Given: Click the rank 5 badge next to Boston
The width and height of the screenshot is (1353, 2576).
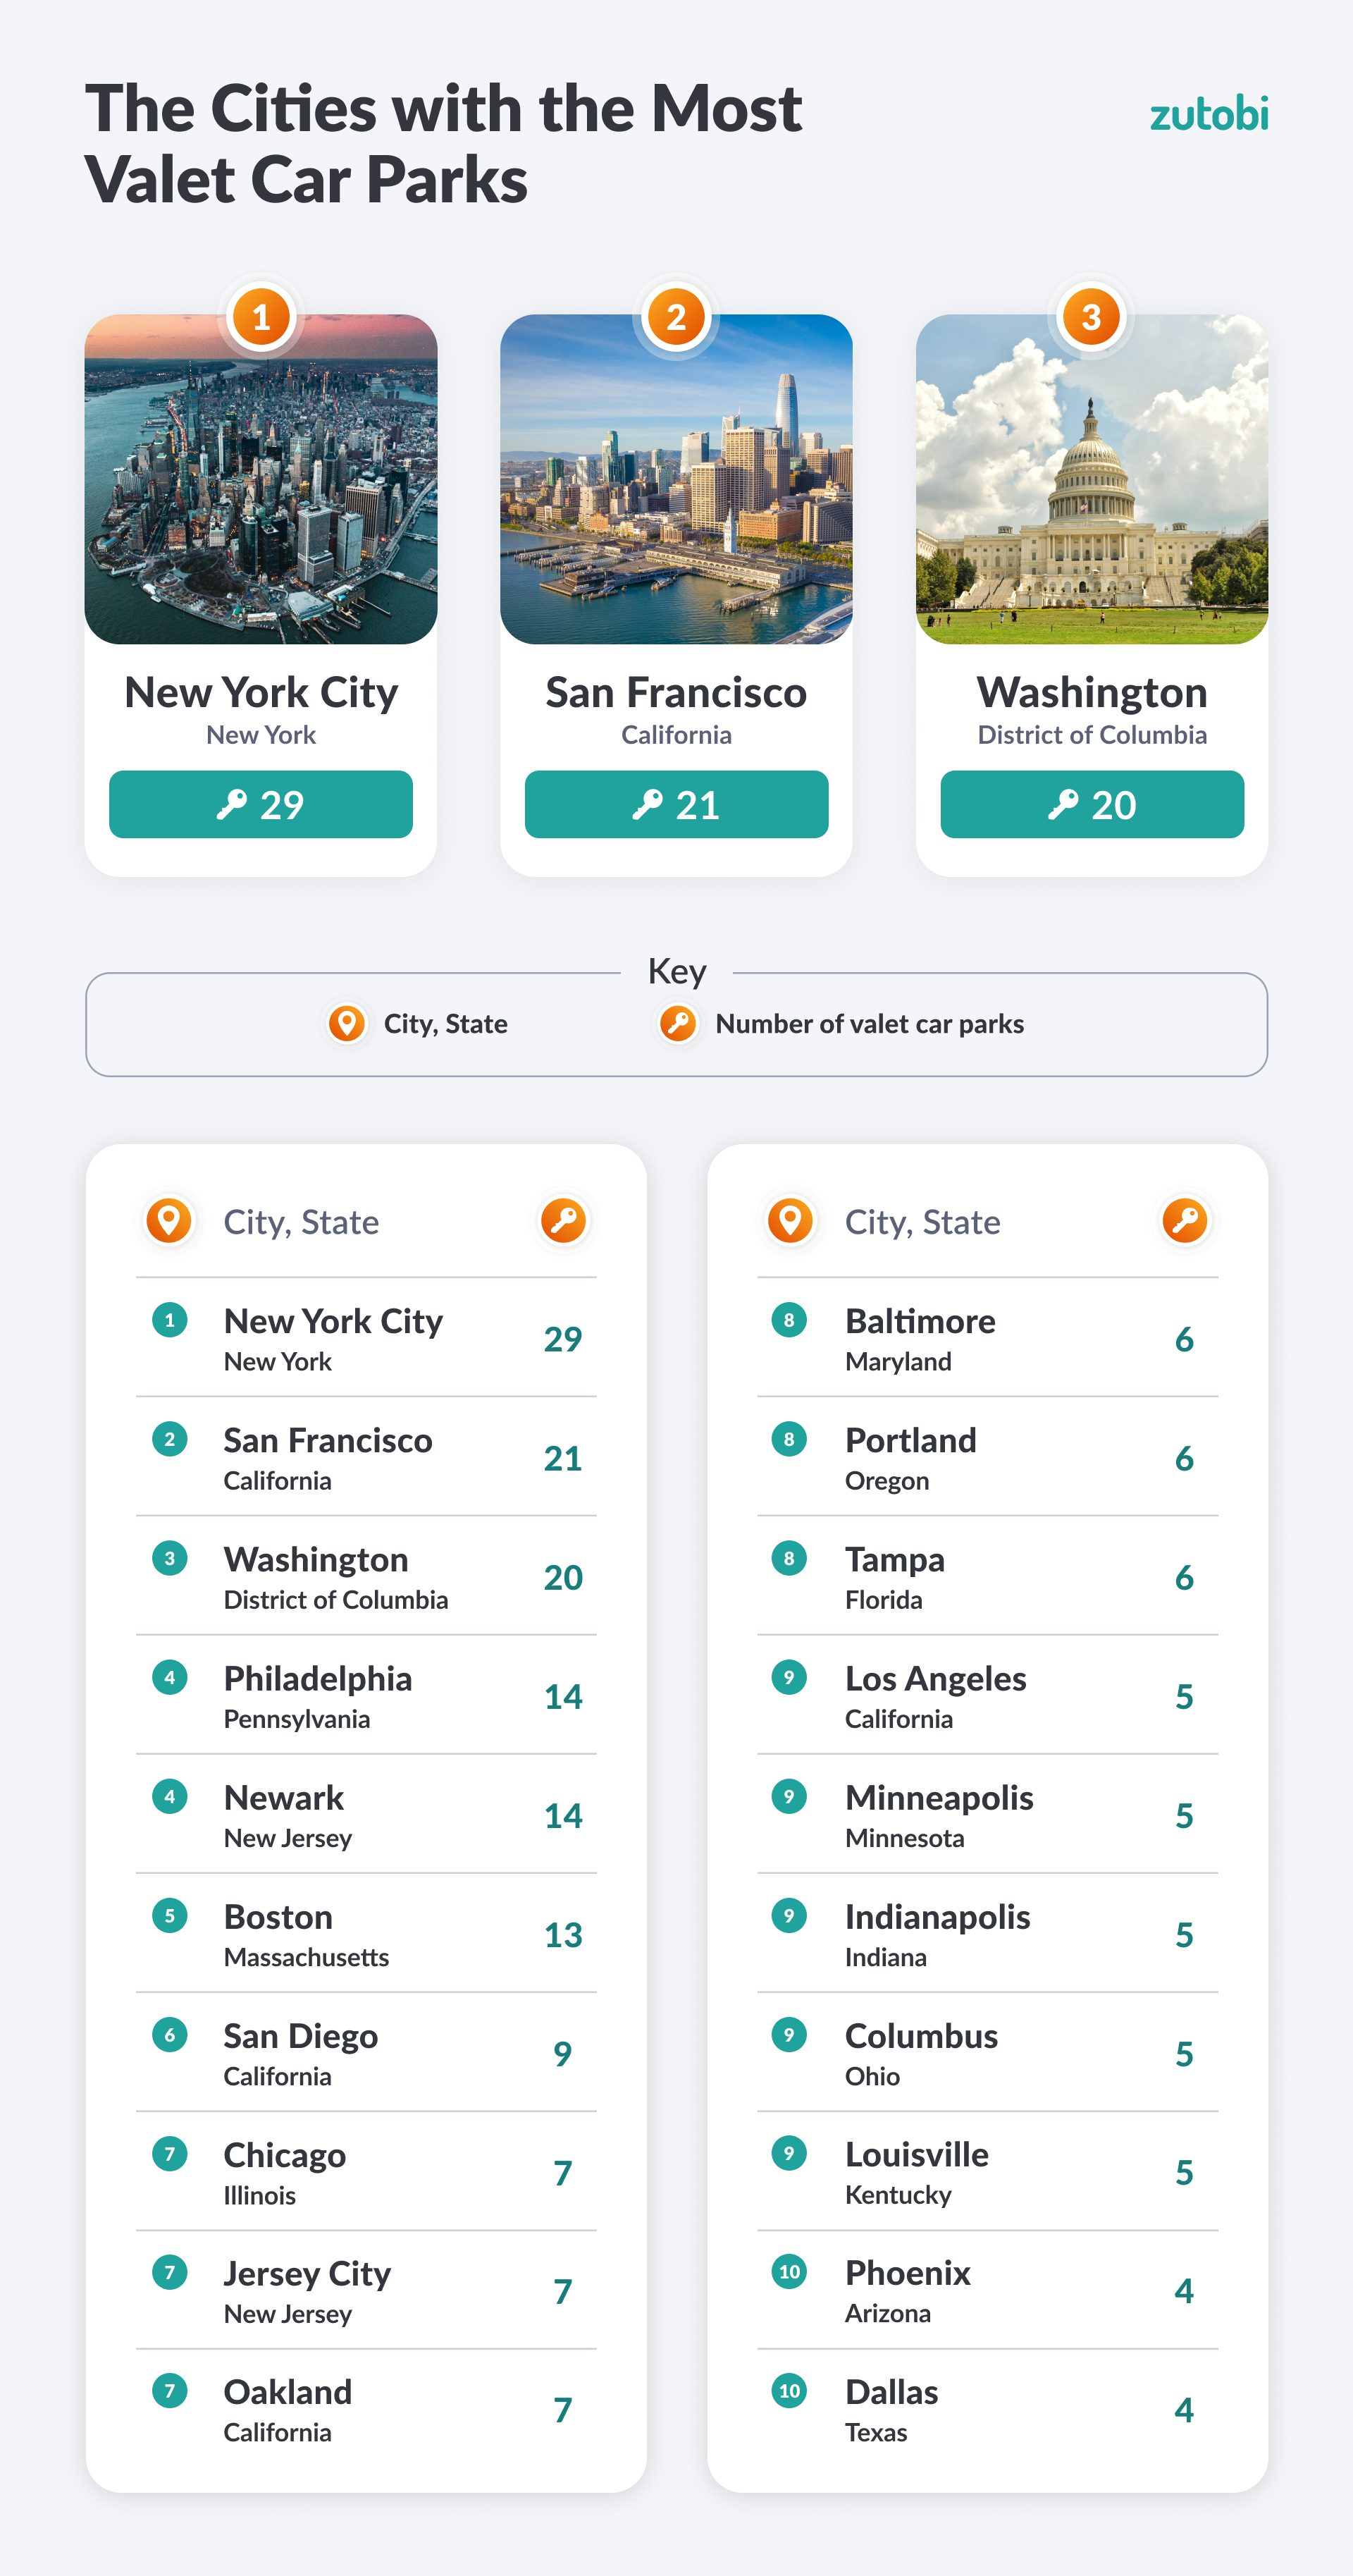Looking at the screenshot, I should (x=170, y=1915).
